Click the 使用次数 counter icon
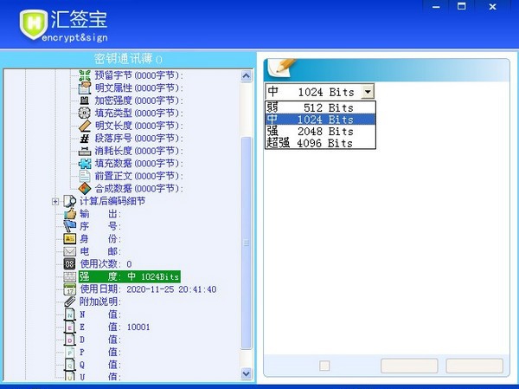The image size is (519, 389). click(x=69, y=264)
